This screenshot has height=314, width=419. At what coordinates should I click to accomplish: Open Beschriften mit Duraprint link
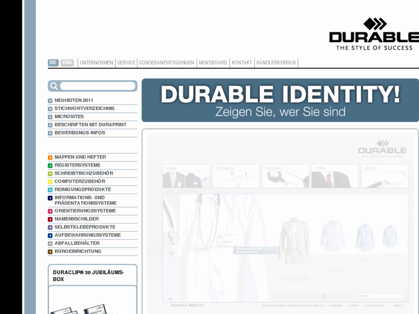pyautogui.click(x=90, y=125)
